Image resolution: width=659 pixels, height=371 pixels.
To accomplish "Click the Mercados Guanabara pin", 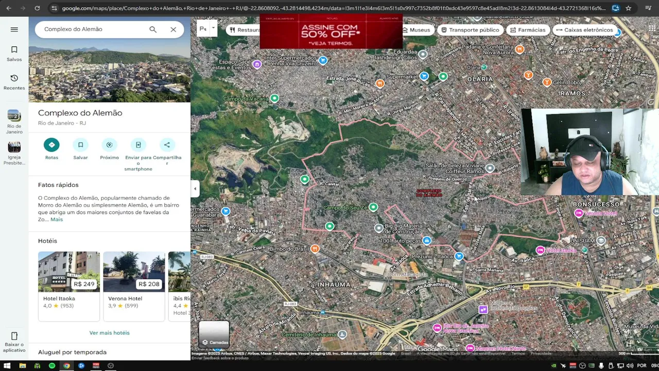I will (x=226, y=211).
